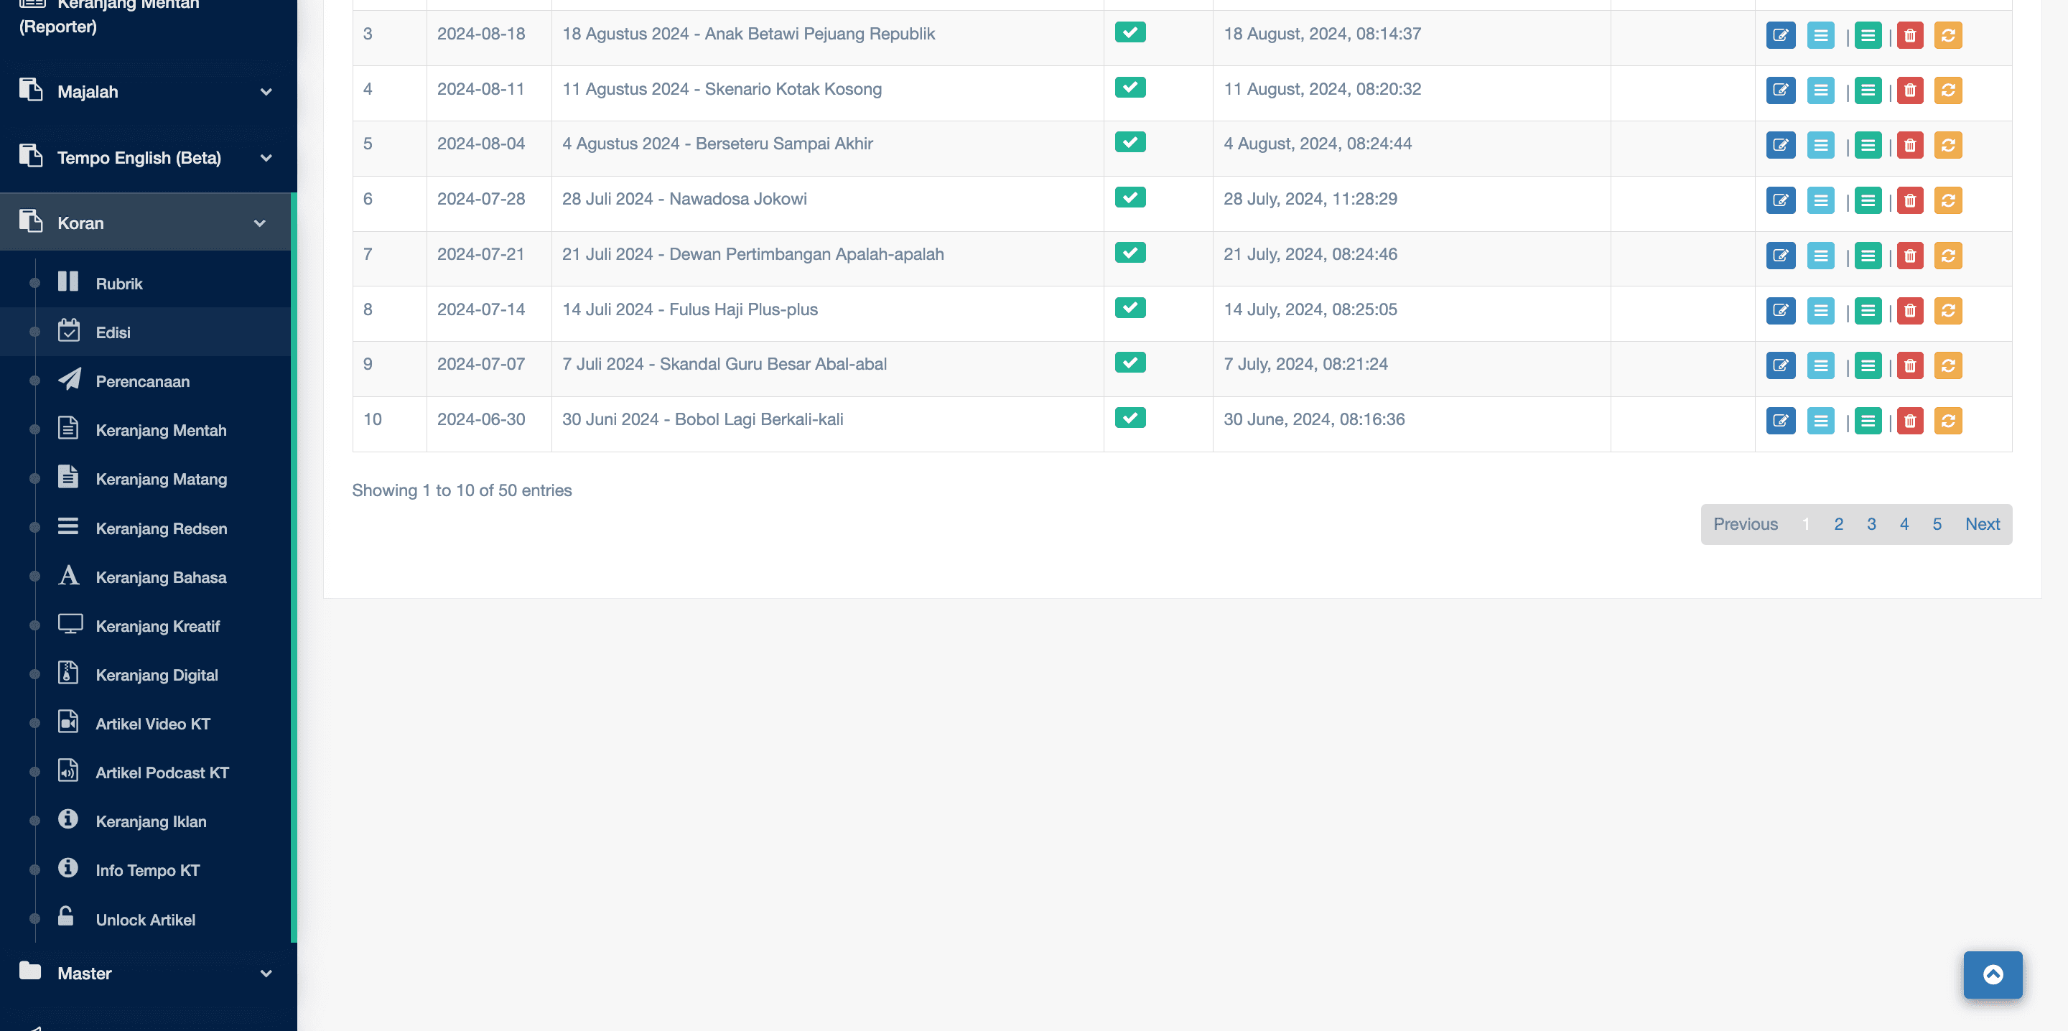Open Keranjang Matang in the sidebar
Image resolution: width=2068 pixels, height=1031 pixels.
coord(145,479)
